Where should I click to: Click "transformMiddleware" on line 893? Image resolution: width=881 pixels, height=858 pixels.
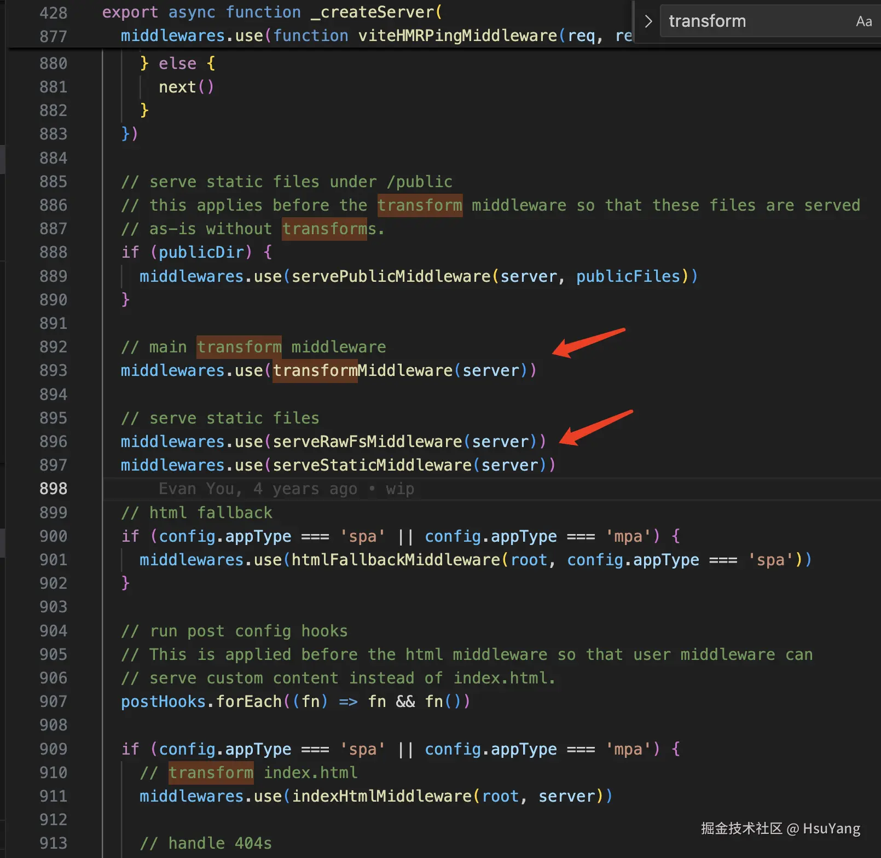coord(362,370)
